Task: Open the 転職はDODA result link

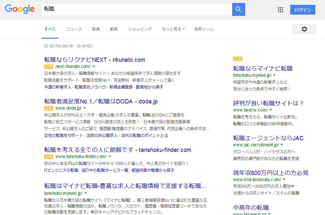Action: [101, 101]
